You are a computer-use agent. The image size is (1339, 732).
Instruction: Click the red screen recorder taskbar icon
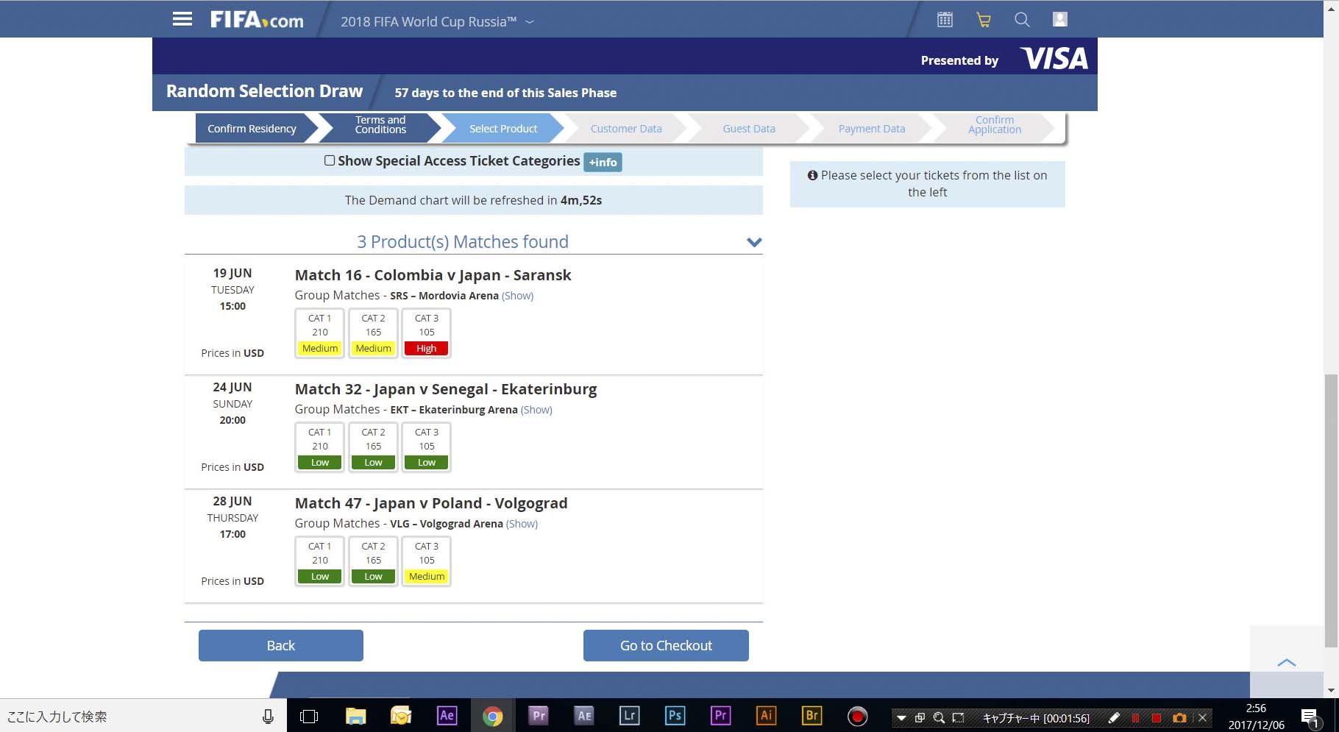click(x=857, y=716)
